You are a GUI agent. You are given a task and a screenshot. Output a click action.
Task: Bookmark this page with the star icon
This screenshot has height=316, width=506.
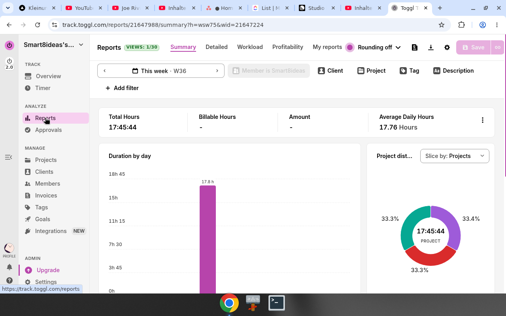point(442,25)
